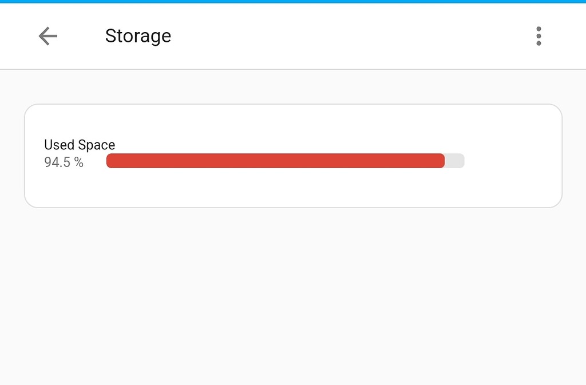Tap the blue status bar at top
The height and width of the screenshot is (385, 586).
click(293, 3)
